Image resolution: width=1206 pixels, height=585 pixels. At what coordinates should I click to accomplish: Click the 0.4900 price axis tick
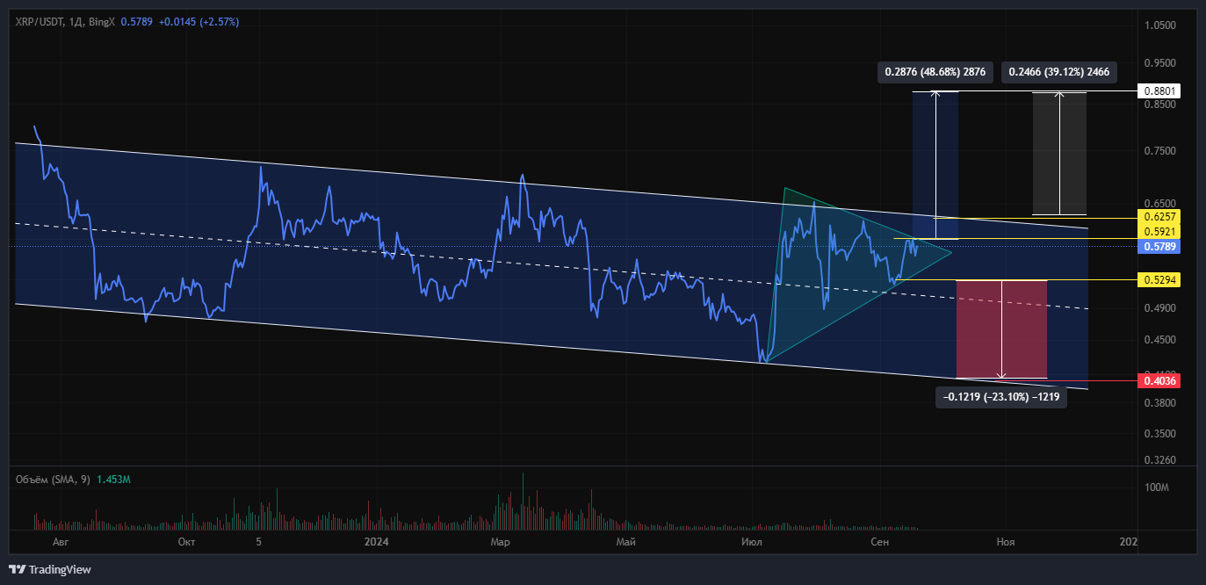click(x=1159, y=309)
